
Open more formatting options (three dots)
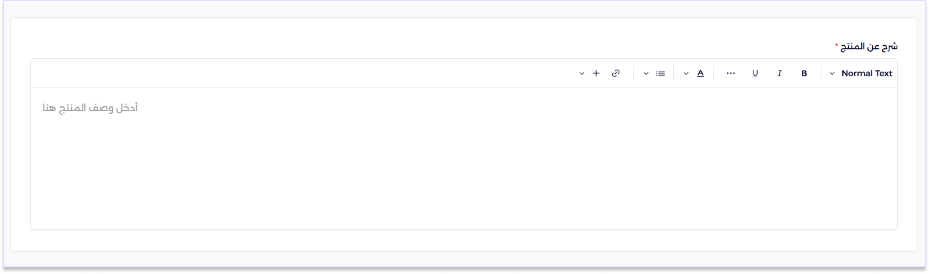[730, 73]
